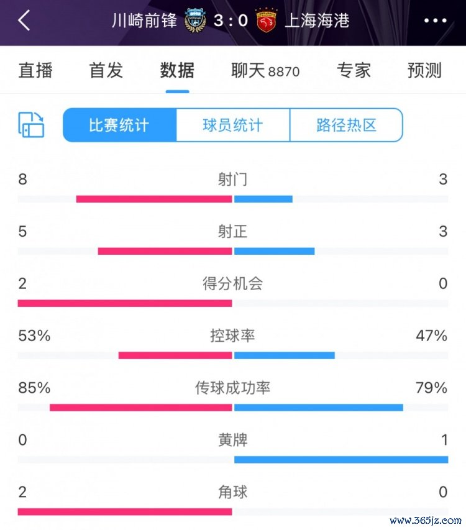466x530 pixels.
Task: Select the 路径热区 segment
Action: point(346,125)
